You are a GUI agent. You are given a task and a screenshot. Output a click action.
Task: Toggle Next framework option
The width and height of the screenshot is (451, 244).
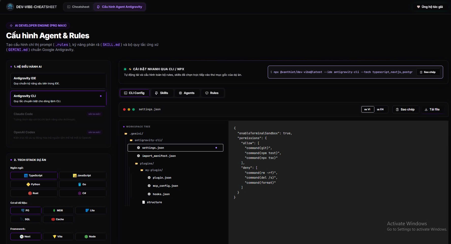[x=26, y=237]
